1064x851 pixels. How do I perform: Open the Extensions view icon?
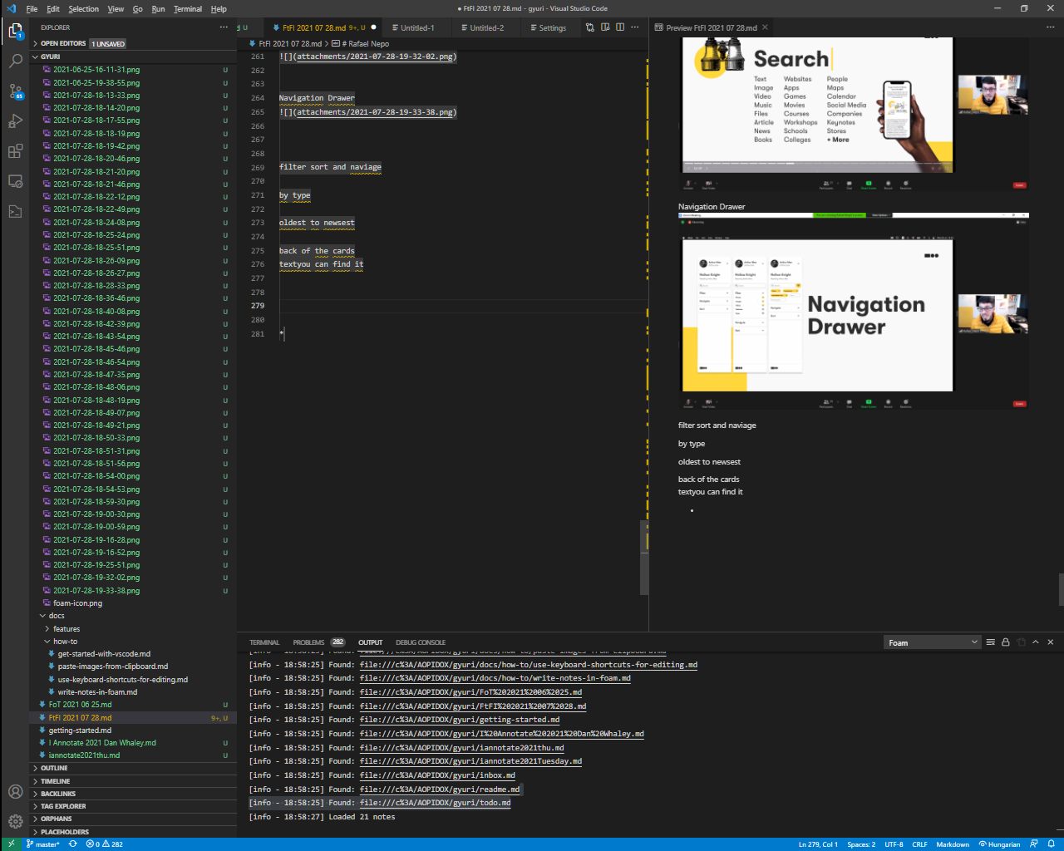click(15, 151)
